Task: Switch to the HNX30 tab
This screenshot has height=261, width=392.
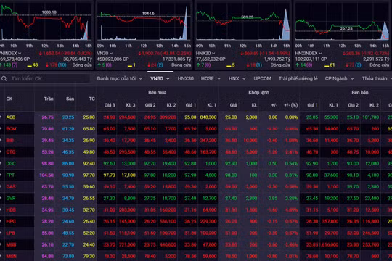Action: (186, 79)
